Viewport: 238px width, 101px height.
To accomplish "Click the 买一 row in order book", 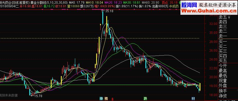I will click(x=223, y=42).
